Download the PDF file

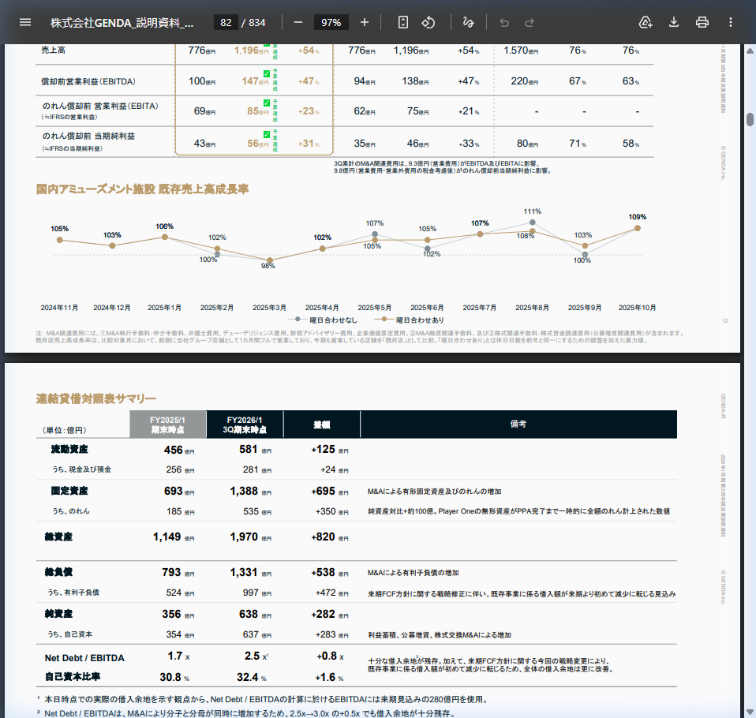(674, 22)
